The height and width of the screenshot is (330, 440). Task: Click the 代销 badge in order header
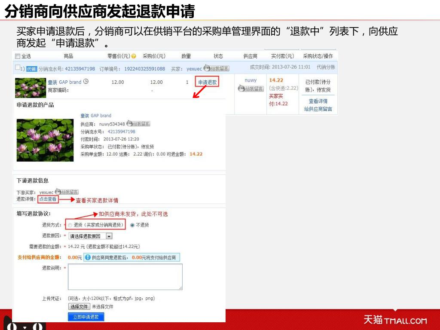click(32, 69)
